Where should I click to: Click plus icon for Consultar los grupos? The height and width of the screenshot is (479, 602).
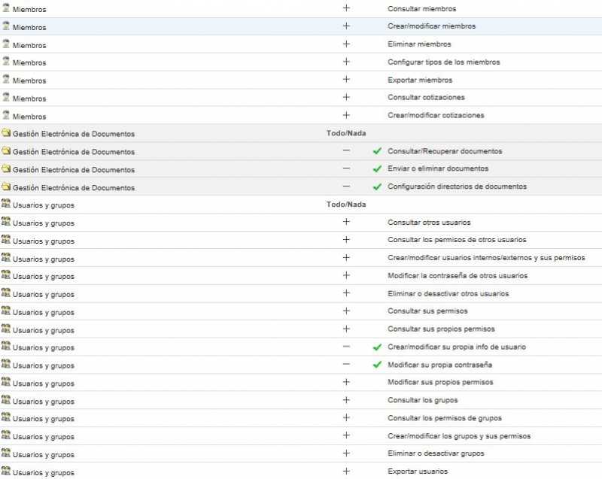(x=346, y=400)
